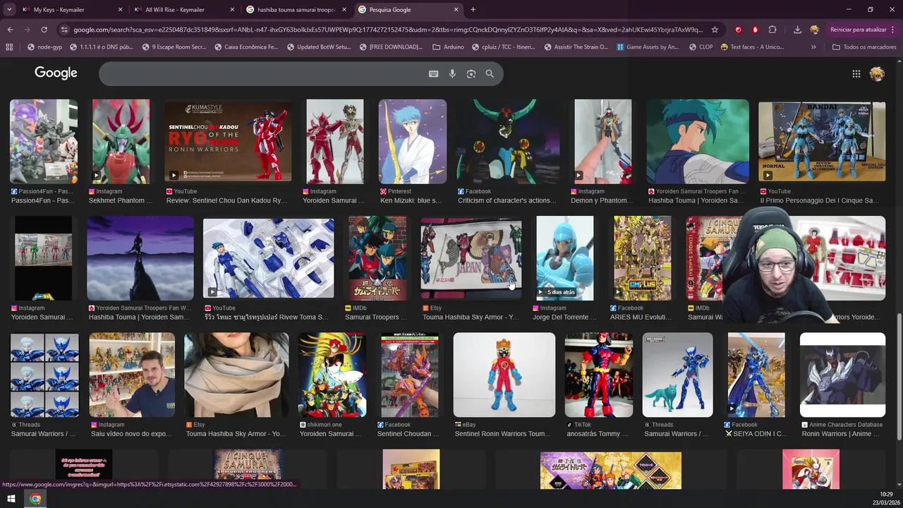This screenshot has width=903, height=508.
Task: Open Saiu vídeo novo Instagram image
Action: 132,375
